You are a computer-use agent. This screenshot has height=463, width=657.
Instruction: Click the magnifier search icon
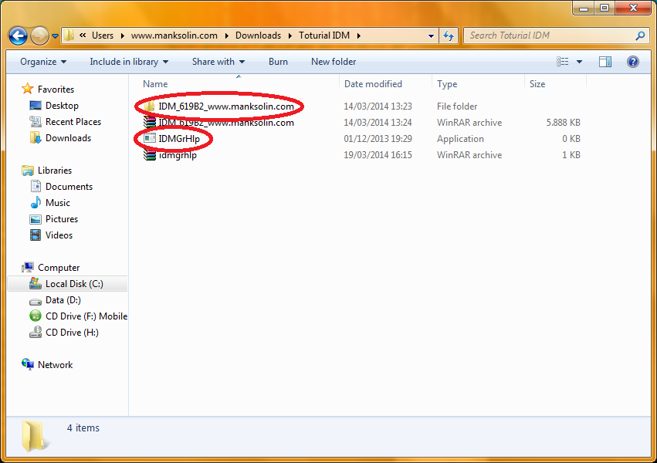point(640,36)
